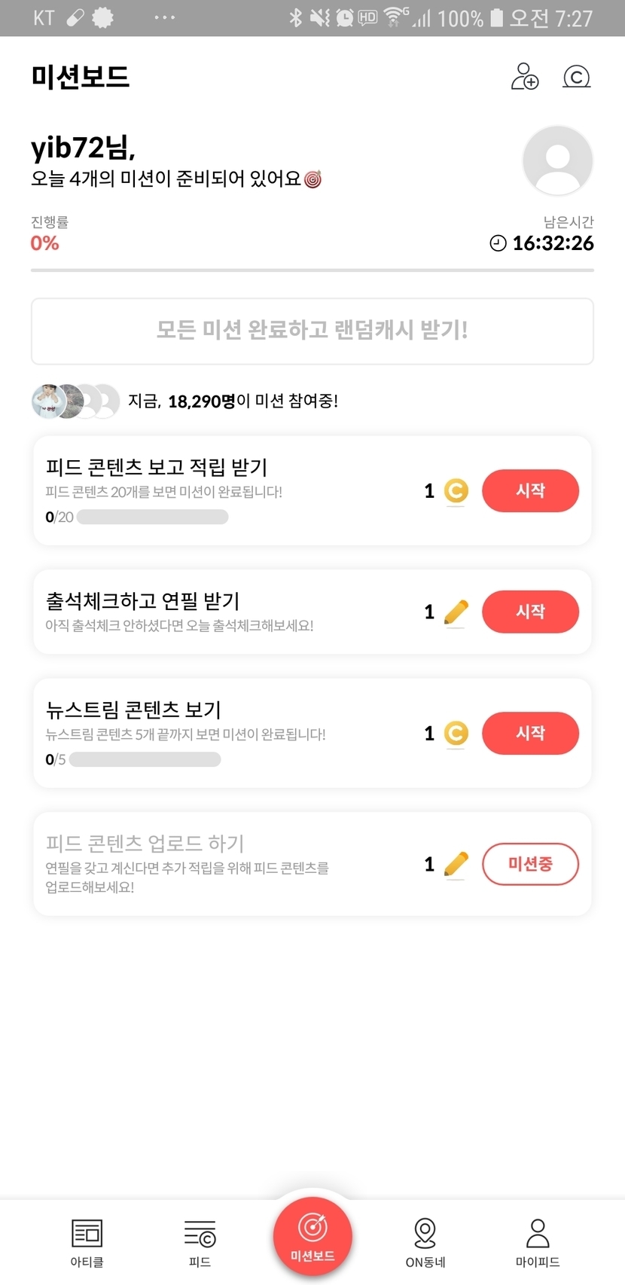Open the ON동네 location tab
Viewport: 625px width, 1285px height.
(x=425, y=1242)
